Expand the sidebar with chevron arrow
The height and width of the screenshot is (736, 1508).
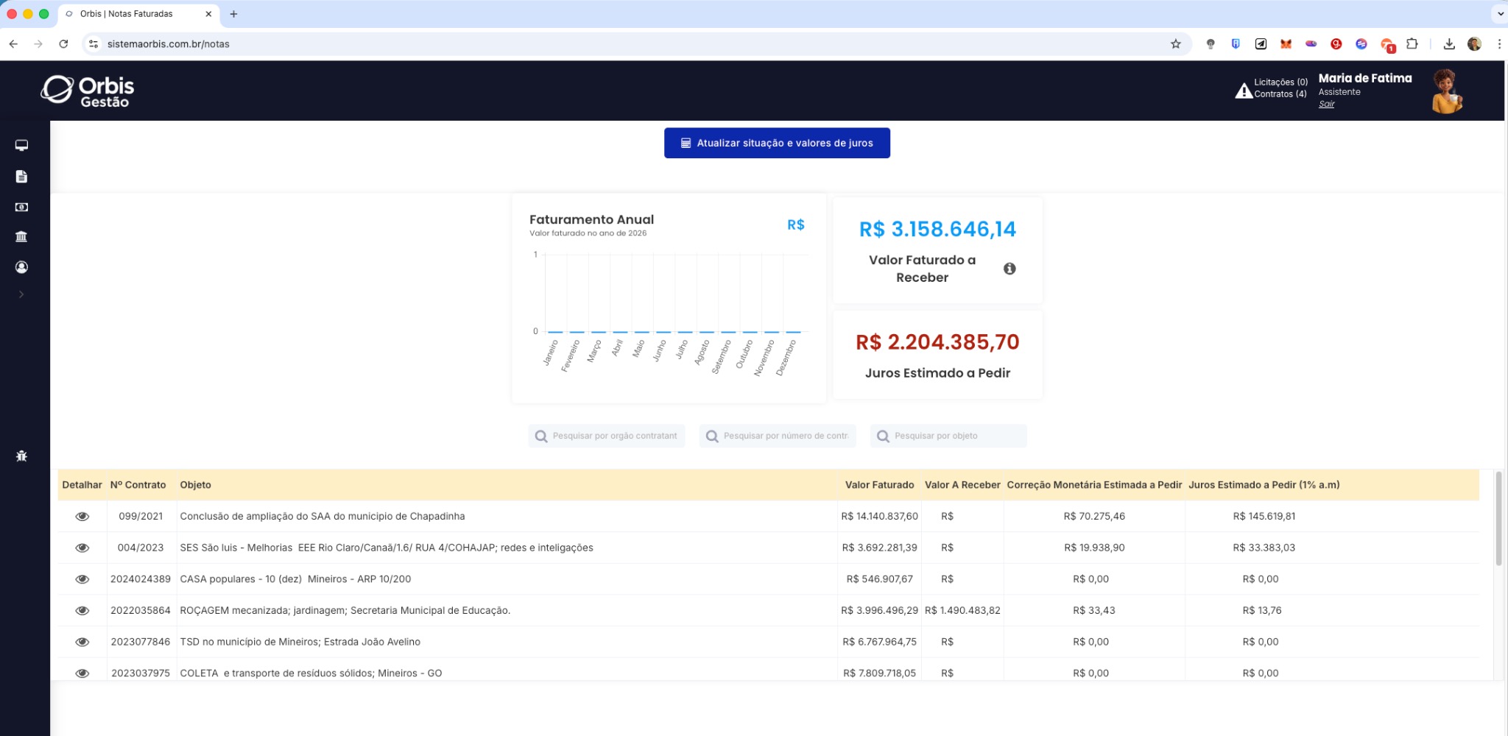click(x=21, y=294)
